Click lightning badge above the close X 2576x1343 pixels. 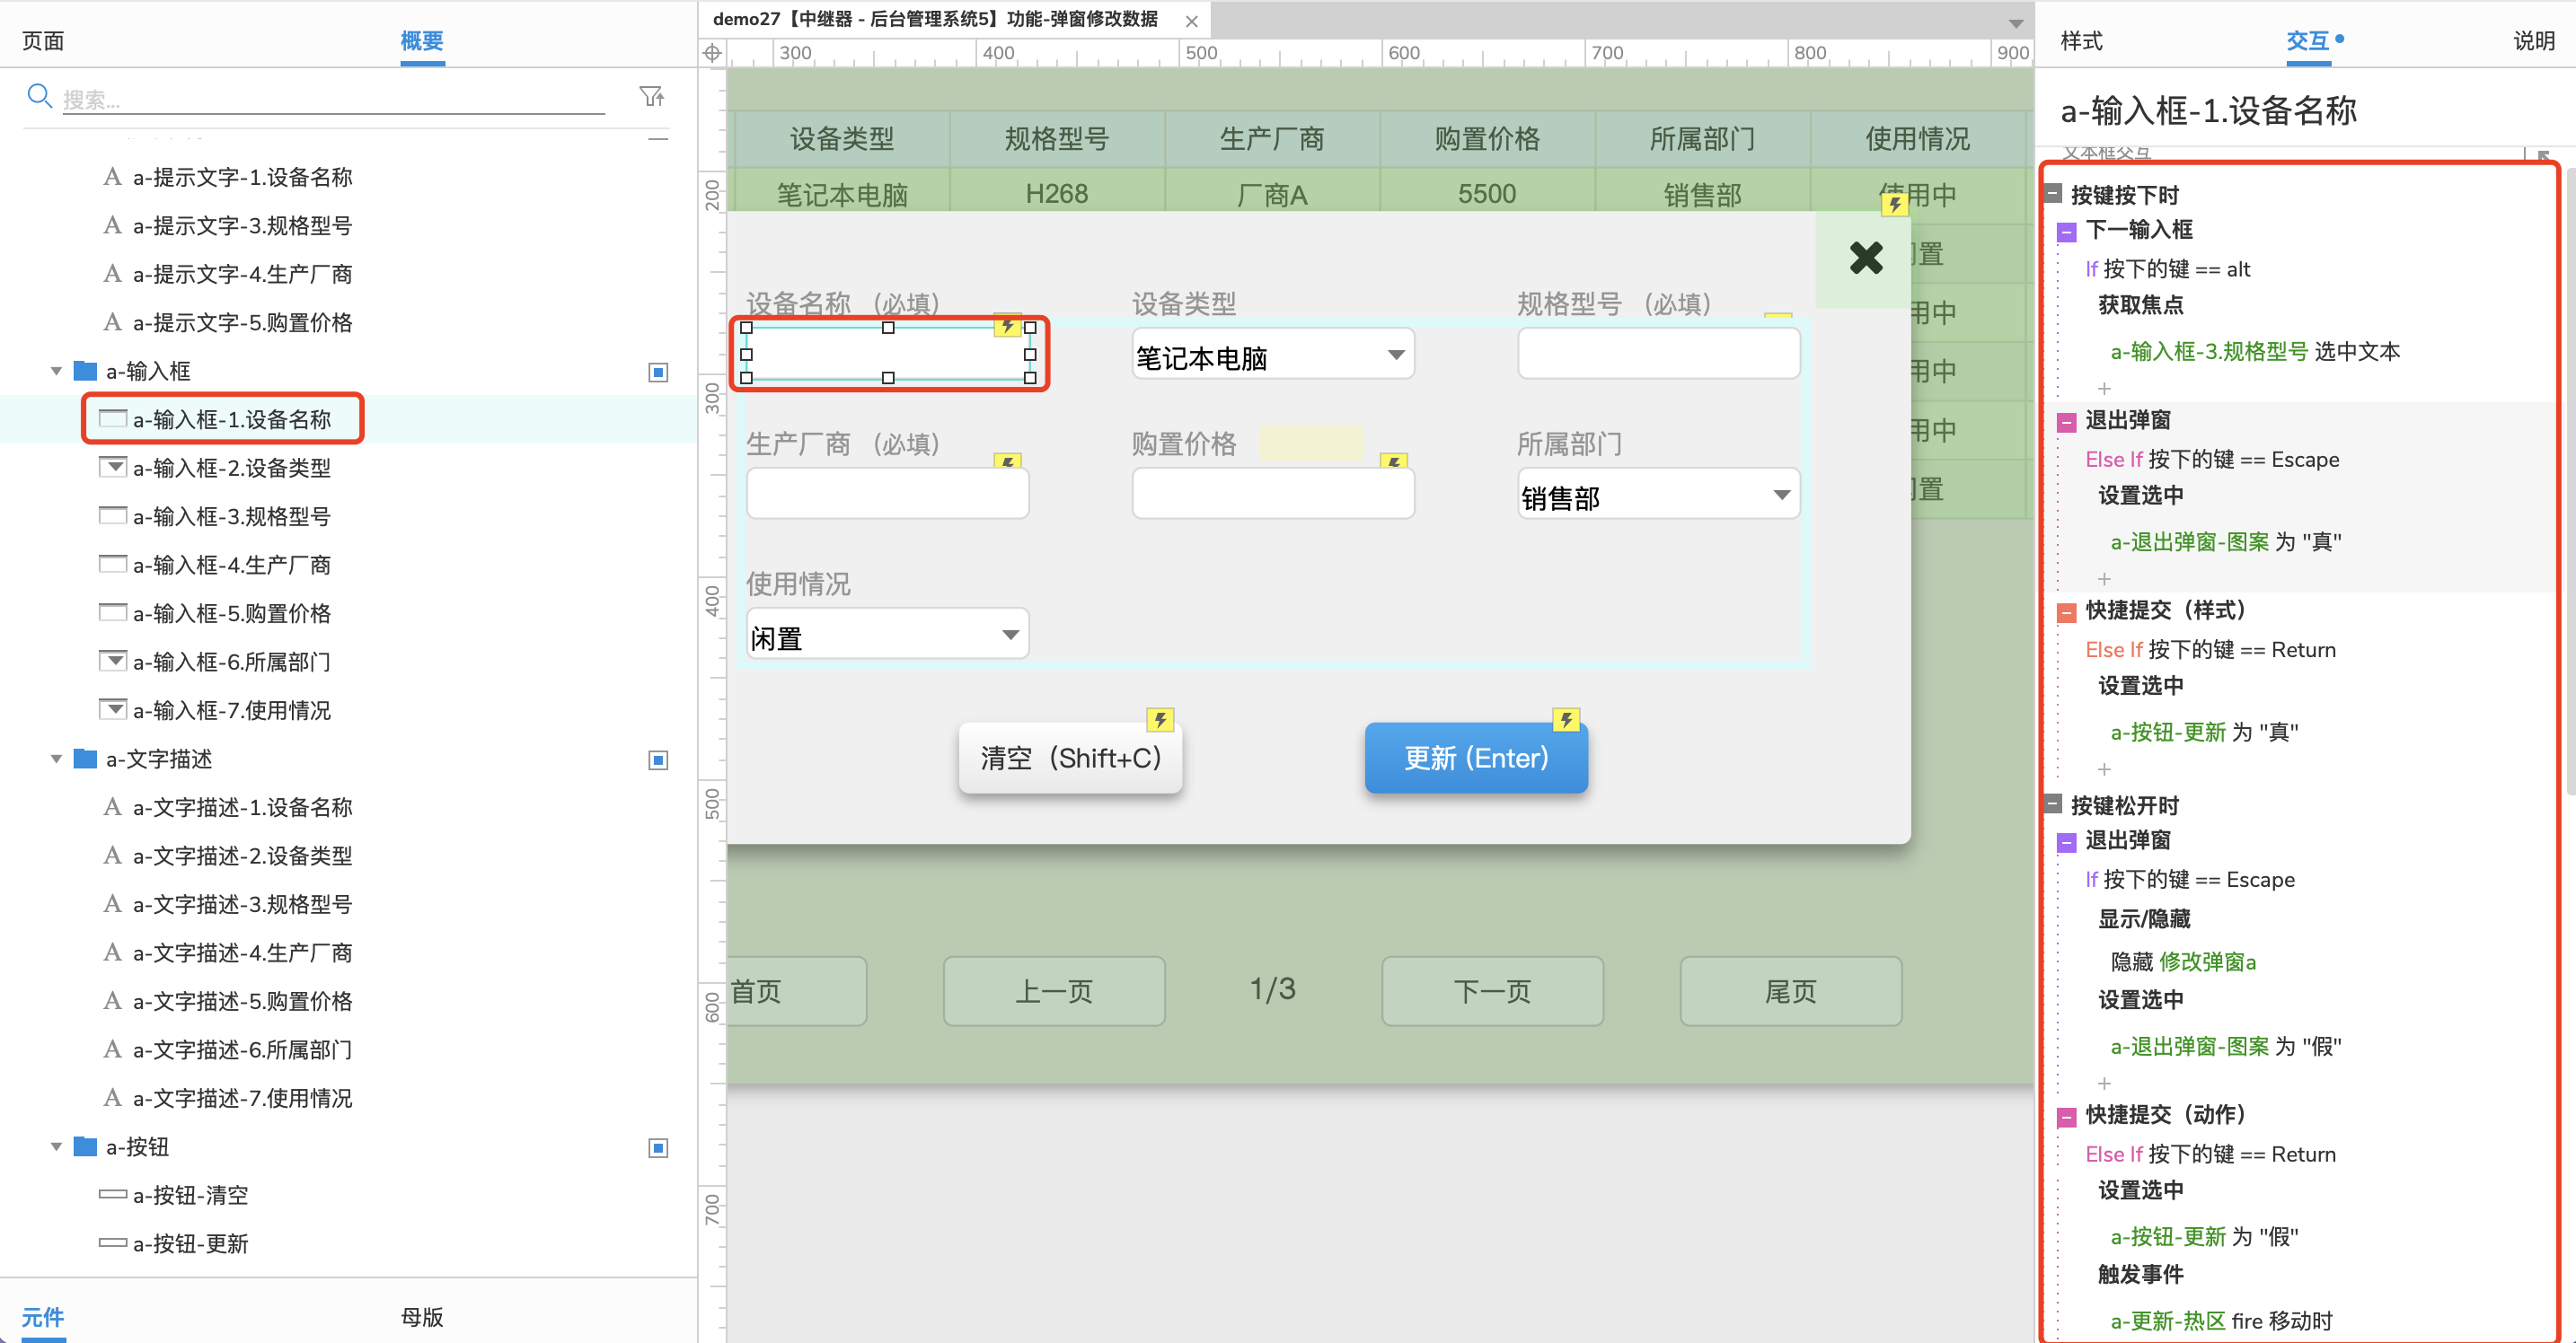pos(1894,204)
